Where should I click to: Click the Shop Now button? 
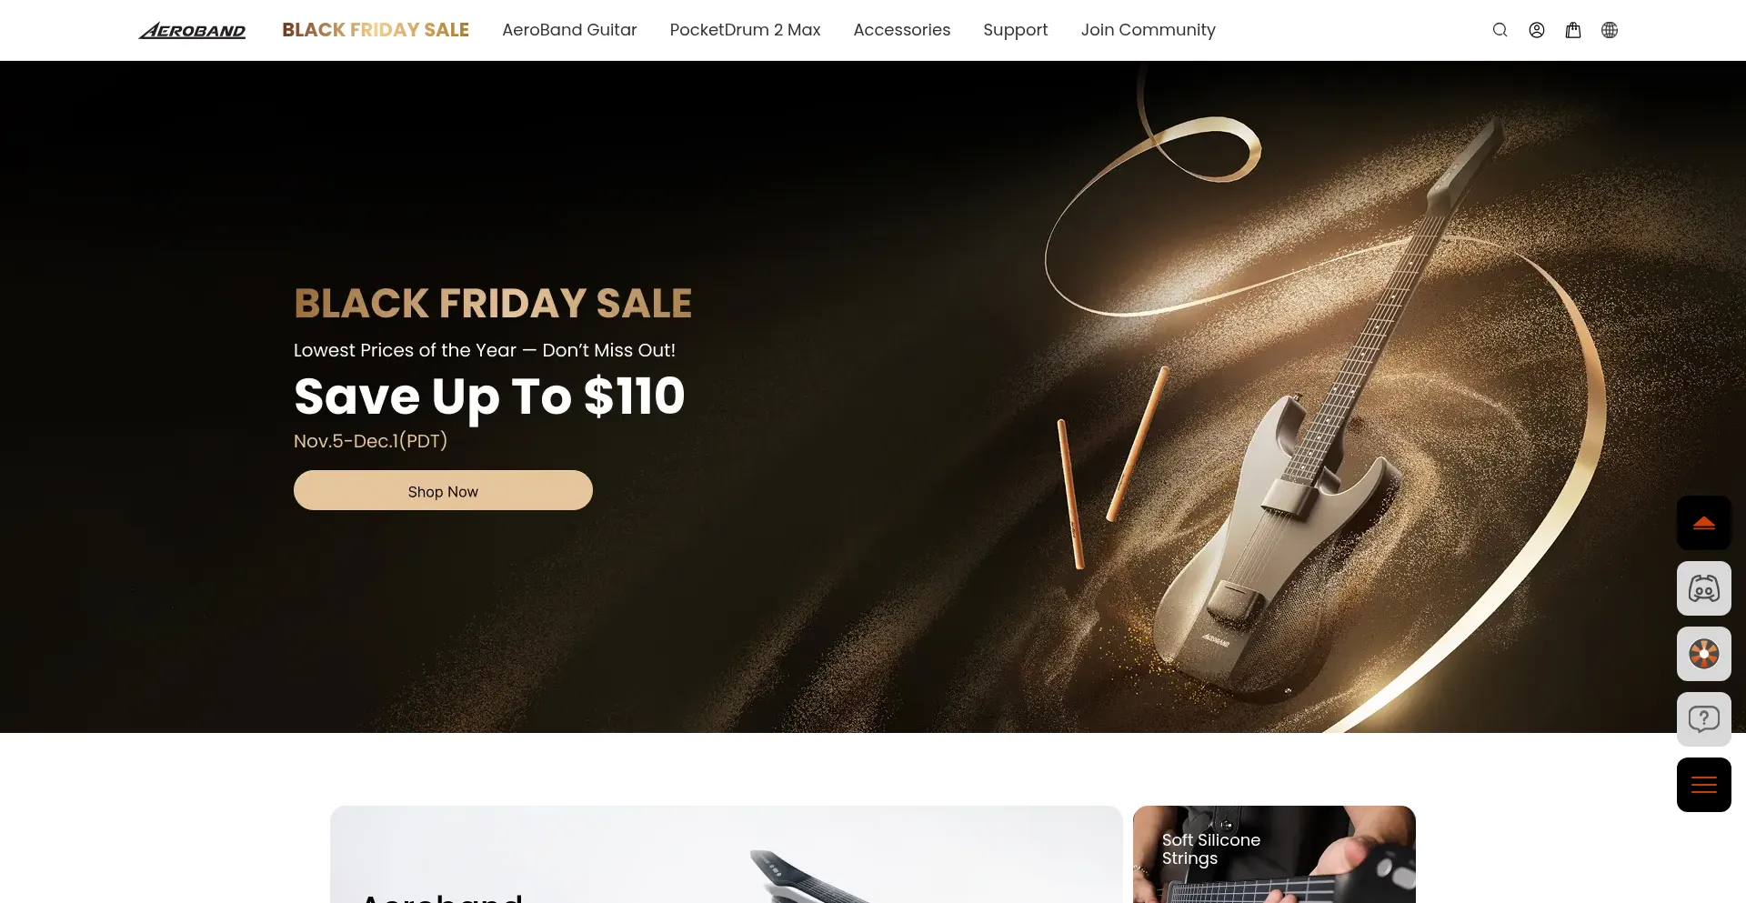(443, 490)
